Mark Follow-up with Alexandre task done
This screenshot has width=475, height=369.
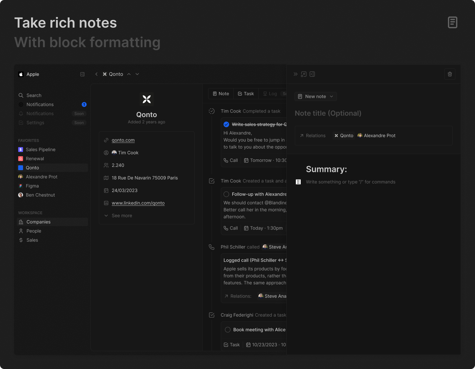226,194
